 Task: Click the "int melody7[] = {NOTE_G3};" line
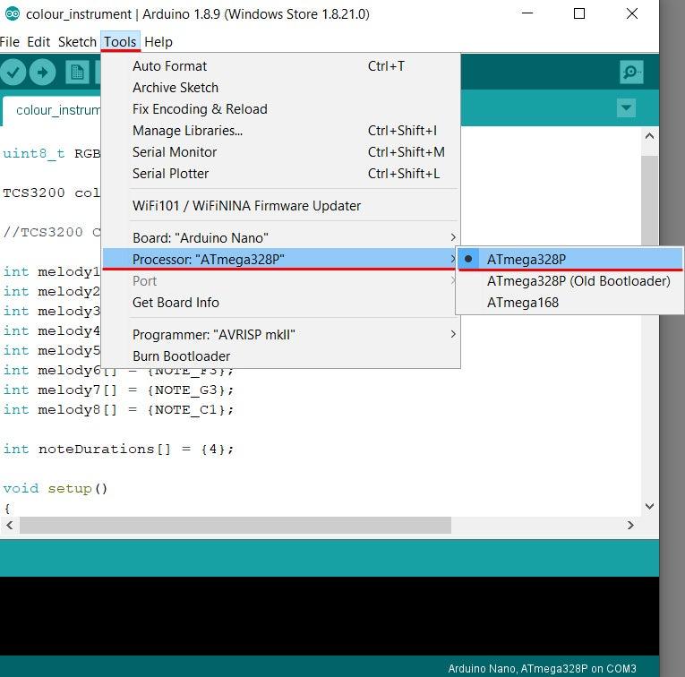(118, 390)
